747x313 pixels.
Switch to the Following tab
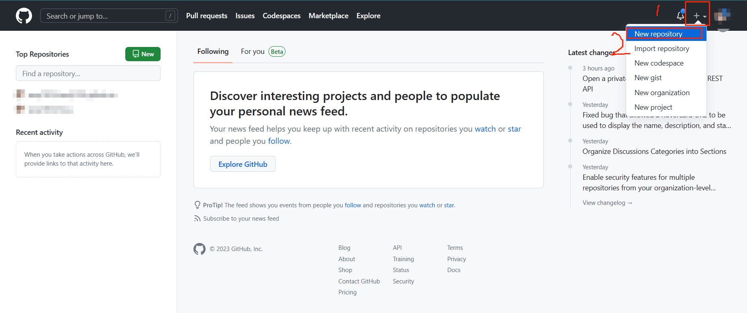pyautogui.click(x=213, y=51)
